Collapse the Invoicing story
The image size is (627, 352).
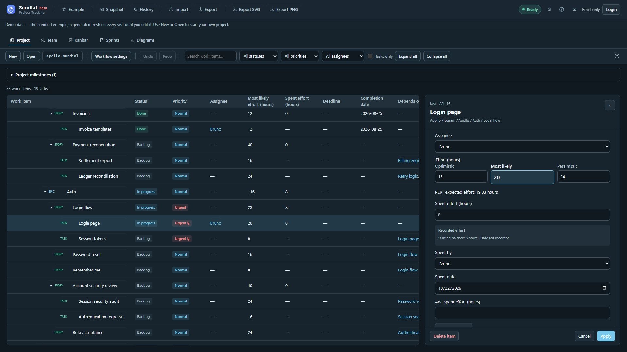click(51, 113)
